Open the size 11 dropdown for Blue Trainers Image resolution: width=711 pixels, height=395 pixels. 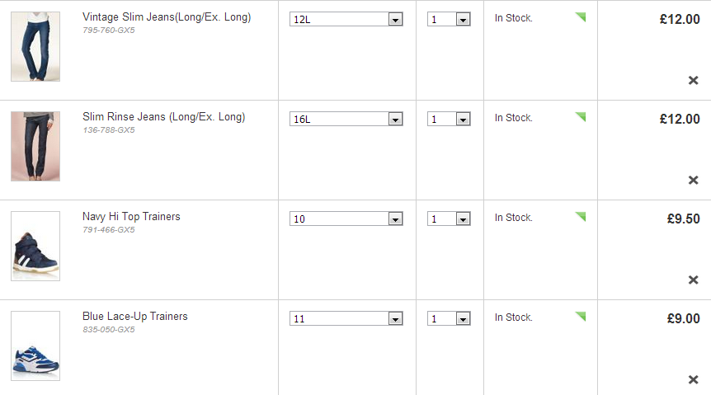click(346, 319)
